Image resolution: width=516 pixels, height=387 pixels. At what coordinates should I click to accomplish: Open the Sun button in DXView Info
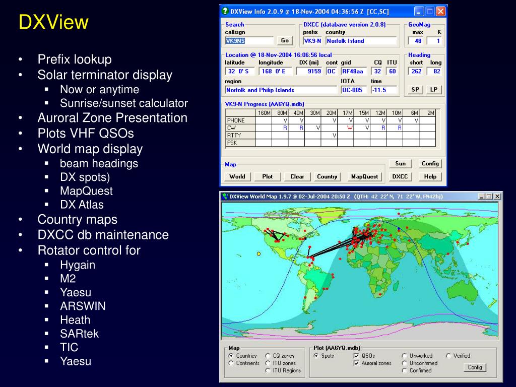[x=400, y=164]
